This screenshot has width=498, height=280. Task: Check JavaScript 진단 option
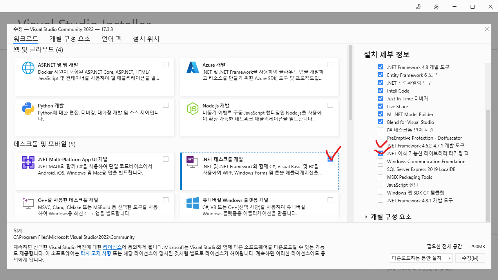click(x=380, y=185)
